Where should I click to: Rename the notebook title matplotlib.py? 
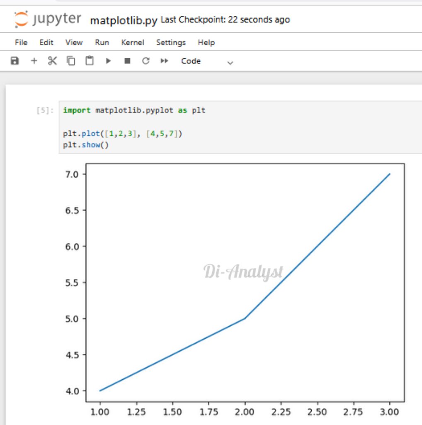click(x=124, y=20)
